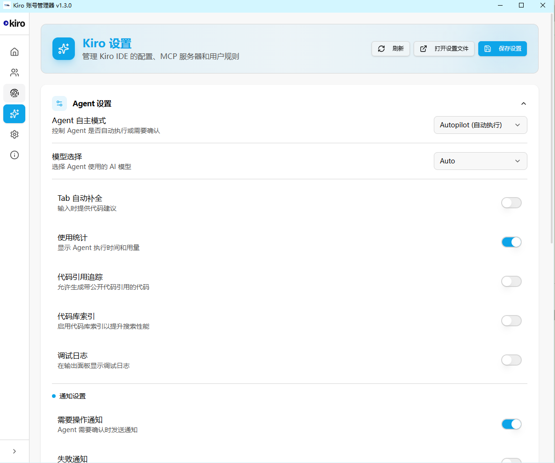555x463 pixels.
Task: Click the Agent 自主模式 label
Action: [79, 121]
